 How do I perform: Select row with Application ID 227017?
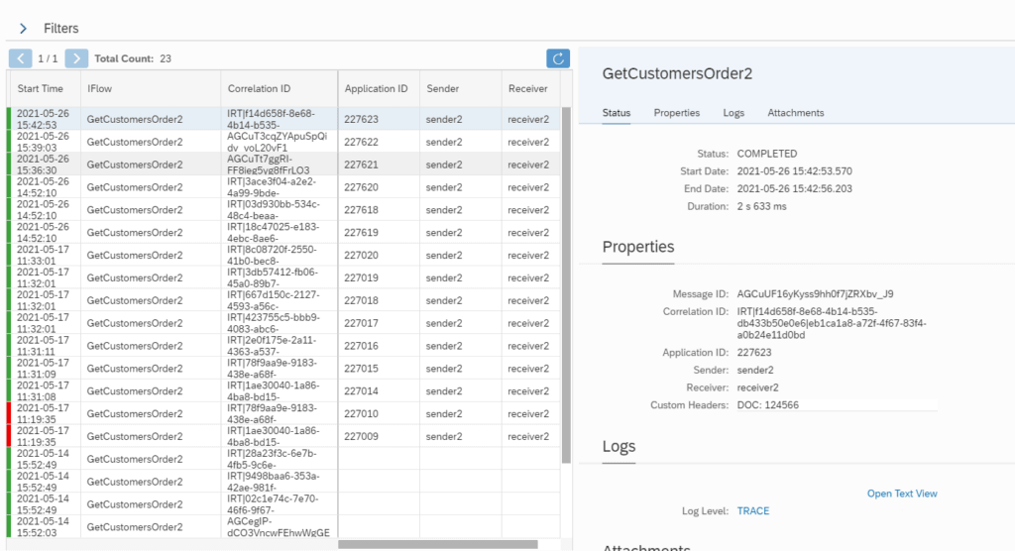pos(283,323)
